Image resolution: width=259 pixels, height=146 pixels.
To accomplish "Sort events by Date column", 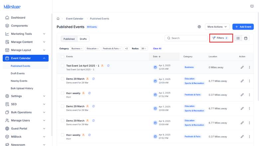I will coord(157,57).
